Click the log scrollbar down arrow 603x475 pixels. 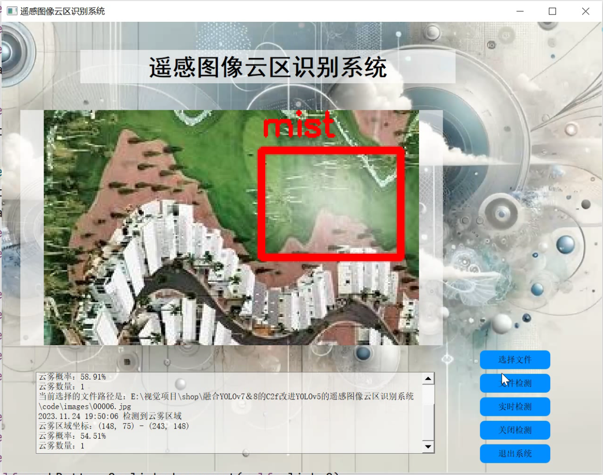click(x=428, y=446)
